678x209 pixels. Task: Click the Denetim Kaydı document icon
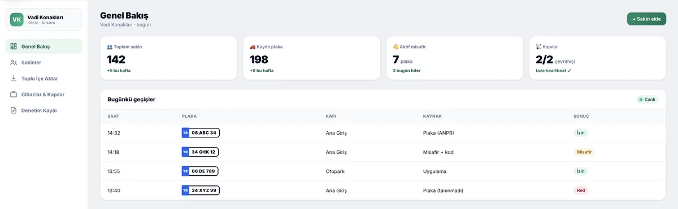pyautogui.click(x=14, y=110)
